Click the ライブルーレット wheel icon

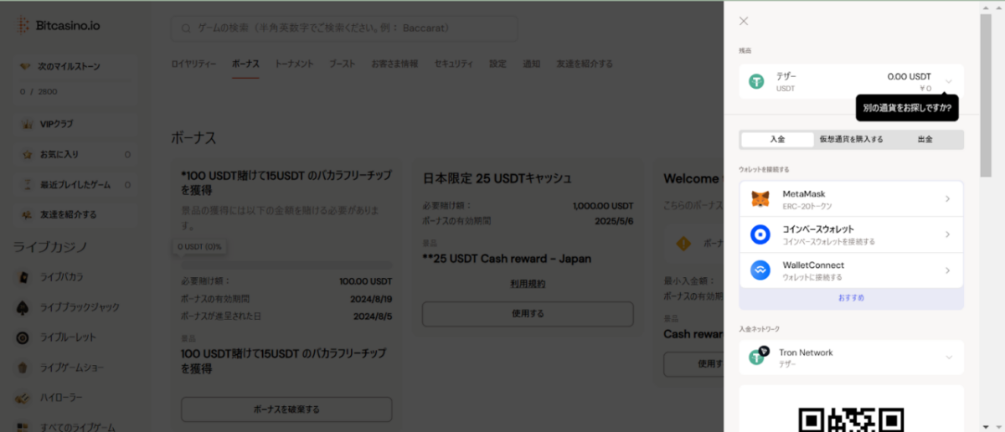coord(23,337)
